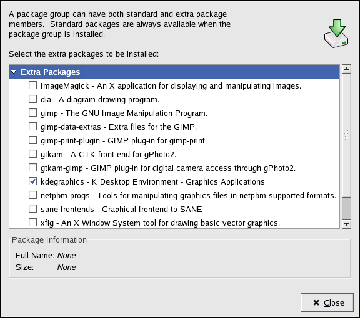Check the gtkam front-end checkbox
The image size is (360, 318).
pyautogui.click(x=33, y=154)
